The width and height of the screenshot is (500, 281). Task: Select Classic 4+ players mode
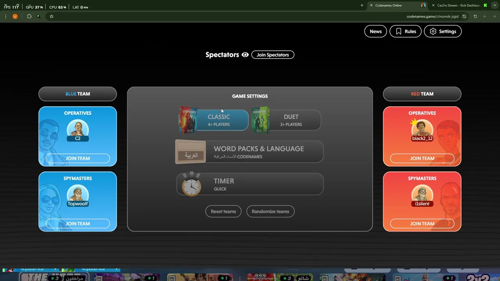coord(214,120)
